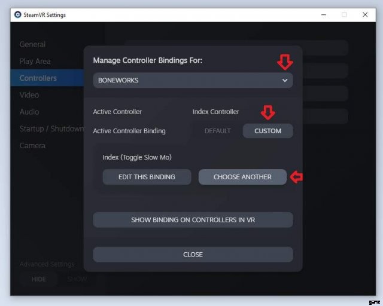This screenshot has width=383, height=306.
Task: Select the CUSTOM binding option
Action: pyautogui.click(x=268, y=131)
